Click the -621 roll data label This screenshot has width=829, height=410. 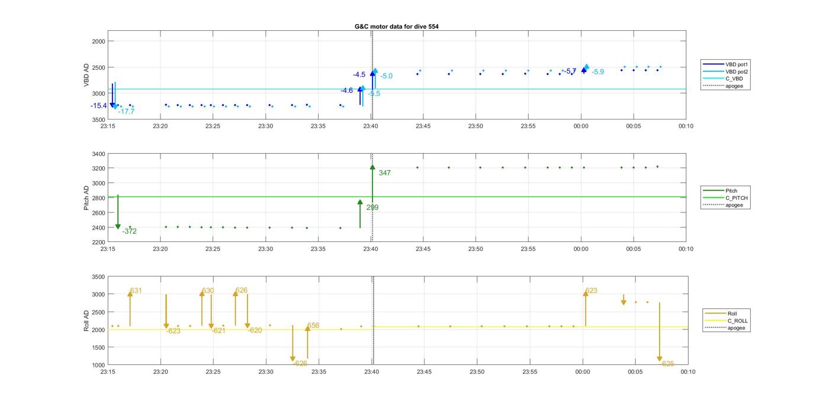click(x=219, y=331)
